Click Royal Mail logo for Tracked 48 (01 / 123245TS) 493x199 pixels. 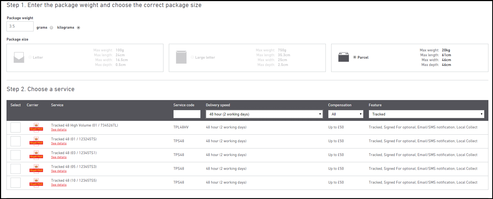tap(36, 141)
